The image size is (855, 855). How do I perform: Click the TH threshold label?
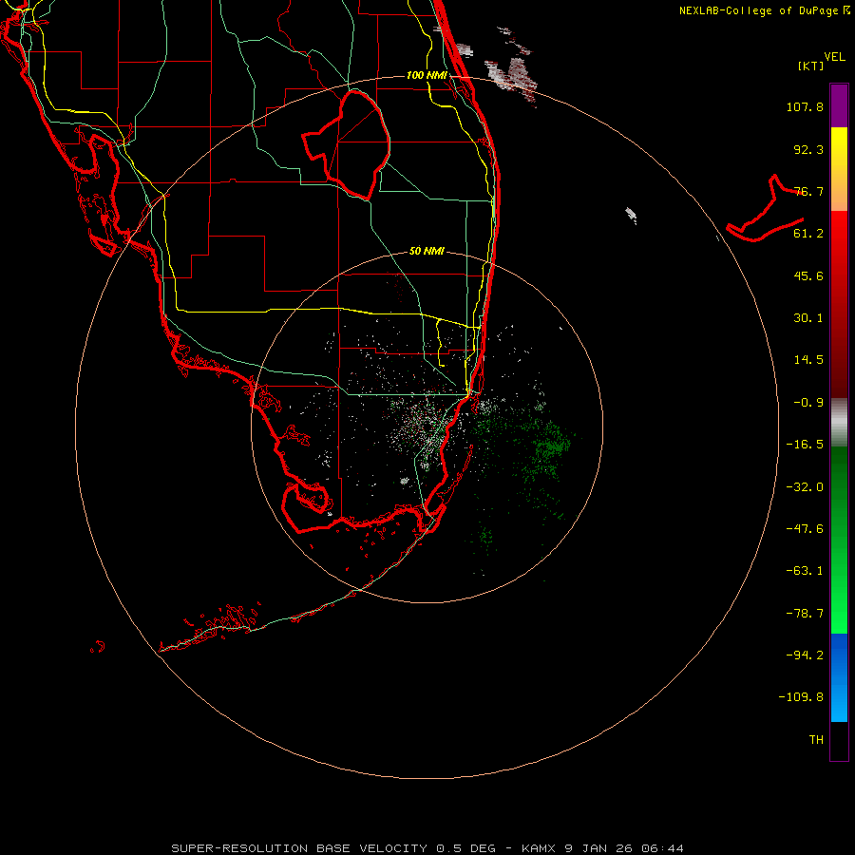[x=816, y=740]
